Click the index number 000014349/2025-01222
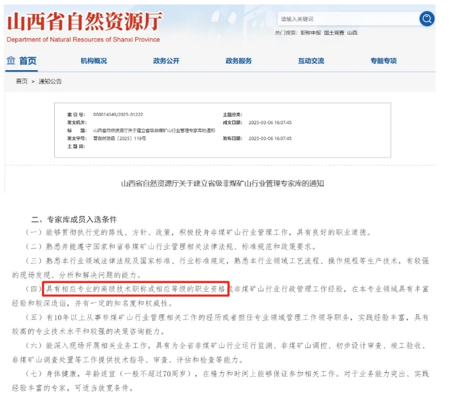This screenshot has width=449, height=399. 118,113
